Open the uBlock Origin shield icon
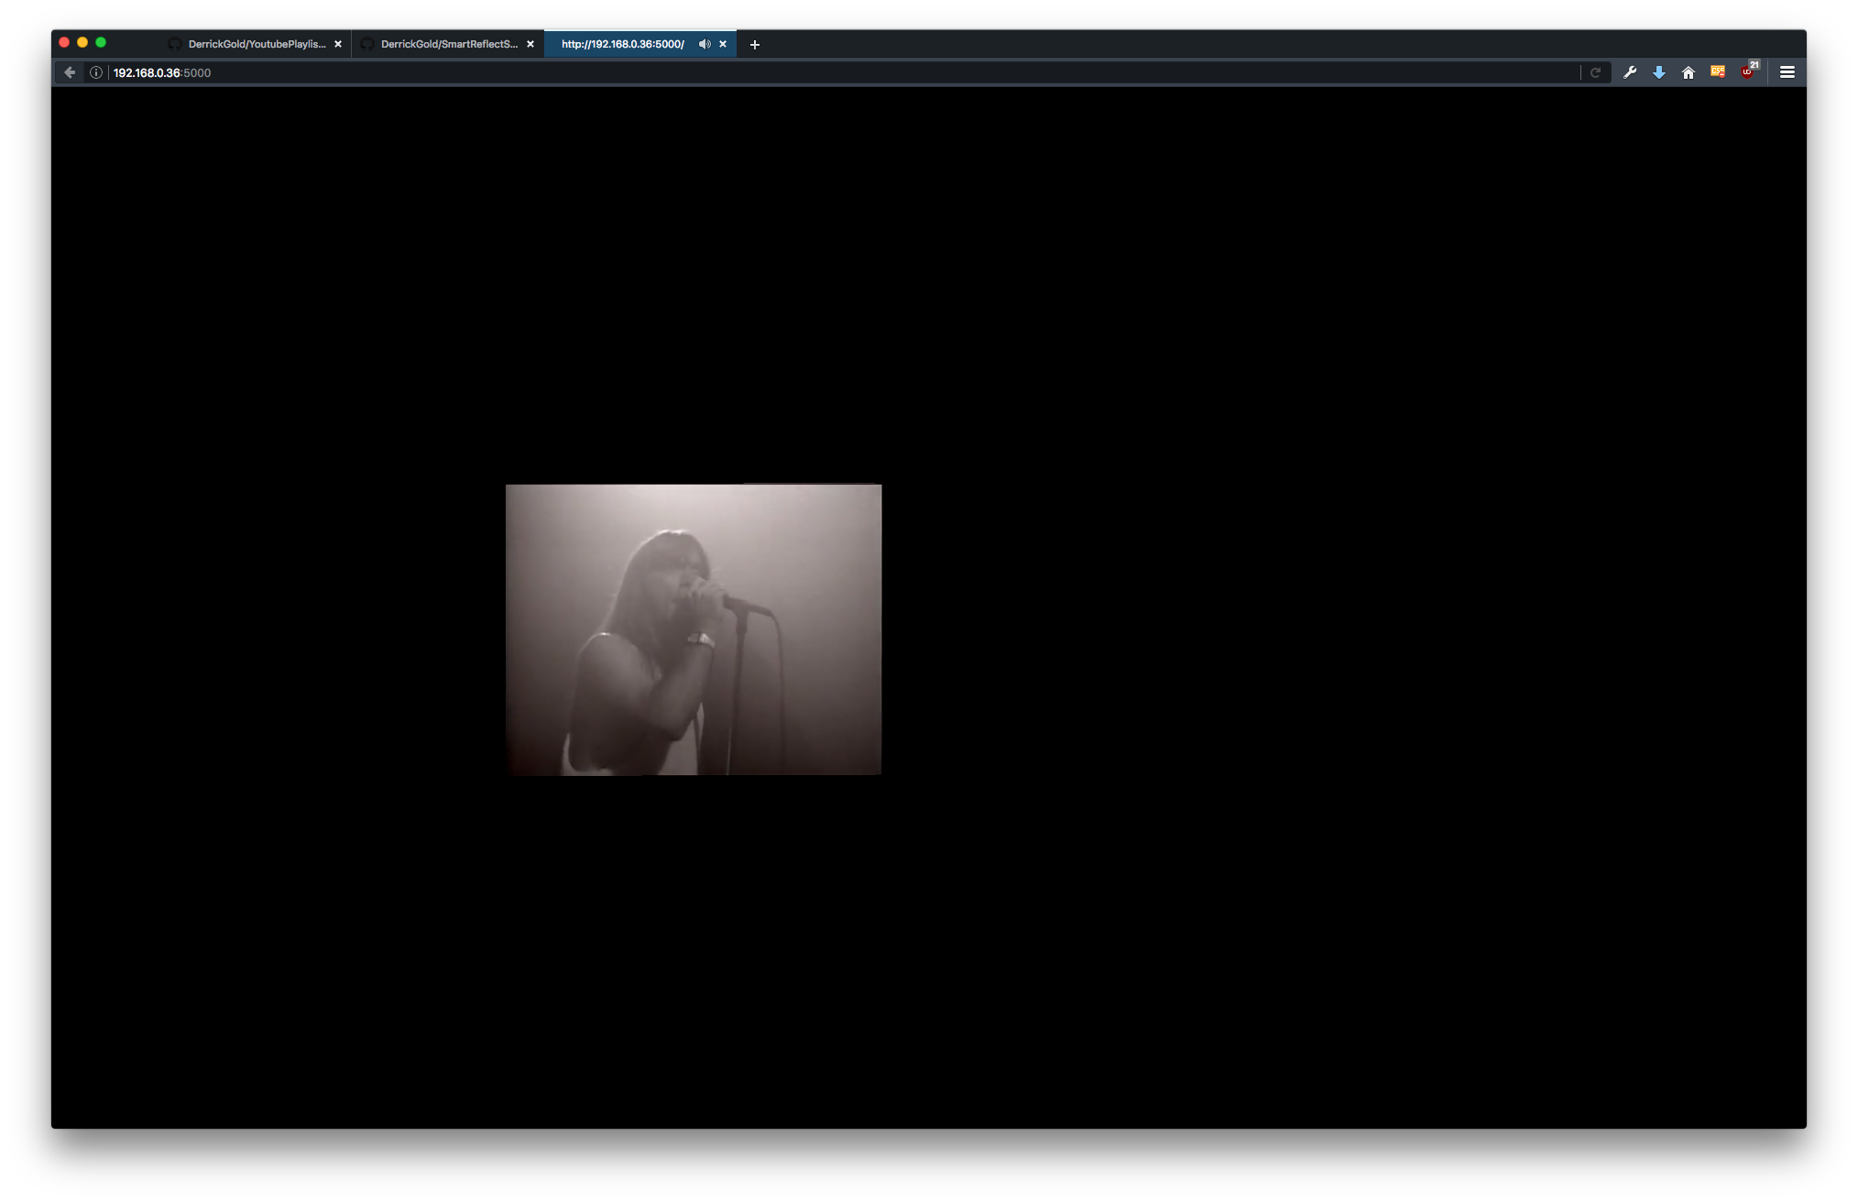Screen dimensions: 1858x1202 [x=1748, y=71]
